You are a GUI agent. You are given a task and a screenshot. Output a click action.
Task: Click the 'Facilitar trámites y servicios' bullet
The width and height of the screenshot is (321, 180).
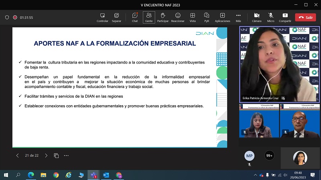(x=74, y=96)
